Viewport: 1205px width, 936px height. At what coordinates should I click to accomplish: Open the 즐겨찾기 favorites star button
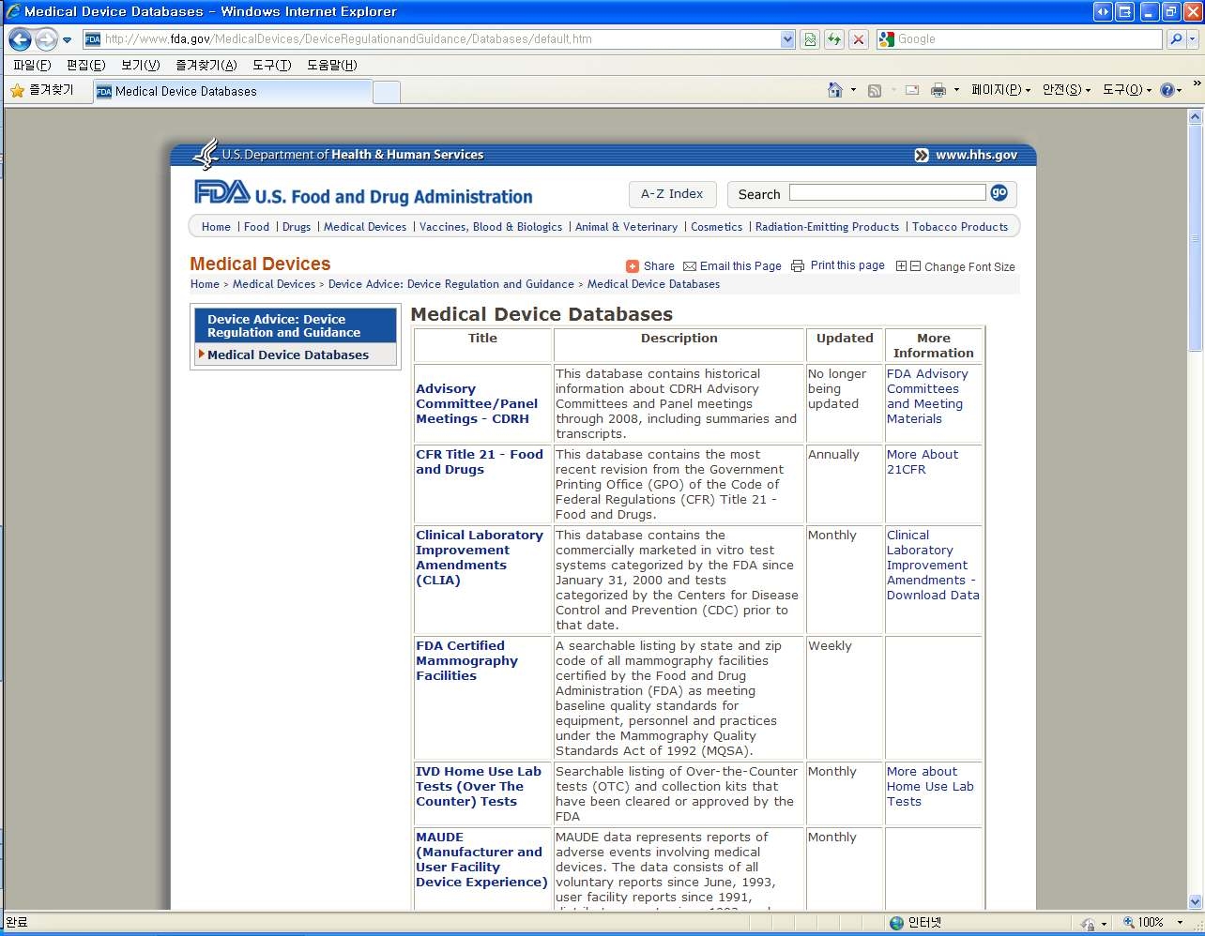coord(41,90)
